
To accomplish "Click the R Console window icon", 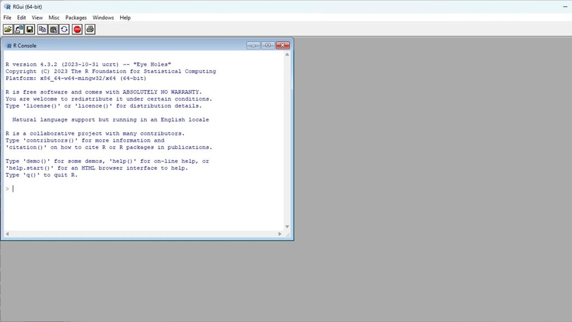I will (x=9, y=45).
